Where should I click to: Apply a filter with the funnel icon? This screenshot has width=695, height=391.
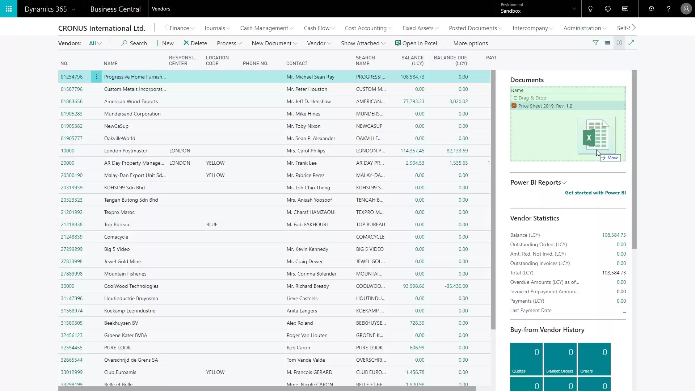click(x=596, y=43)
